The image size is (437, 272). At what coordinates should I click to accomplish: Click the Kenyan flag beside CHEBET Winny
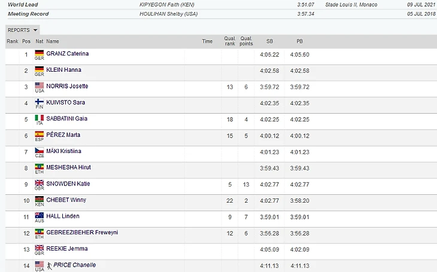pos(40,199)
